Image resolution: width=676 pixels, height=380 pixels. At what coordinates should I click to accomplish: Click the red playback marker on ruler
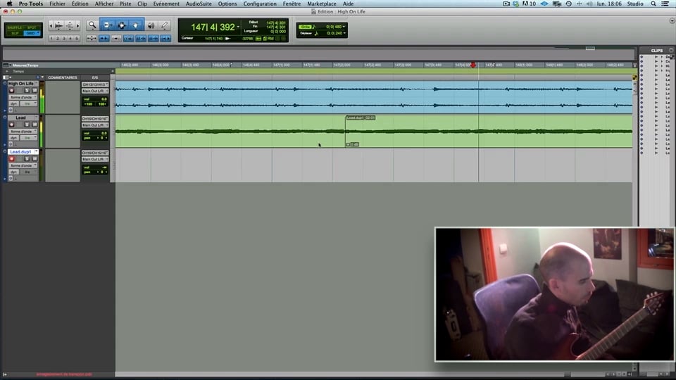473,65
